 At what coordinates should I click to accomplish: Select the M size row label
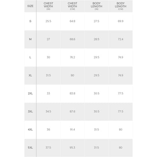point(30,39)
